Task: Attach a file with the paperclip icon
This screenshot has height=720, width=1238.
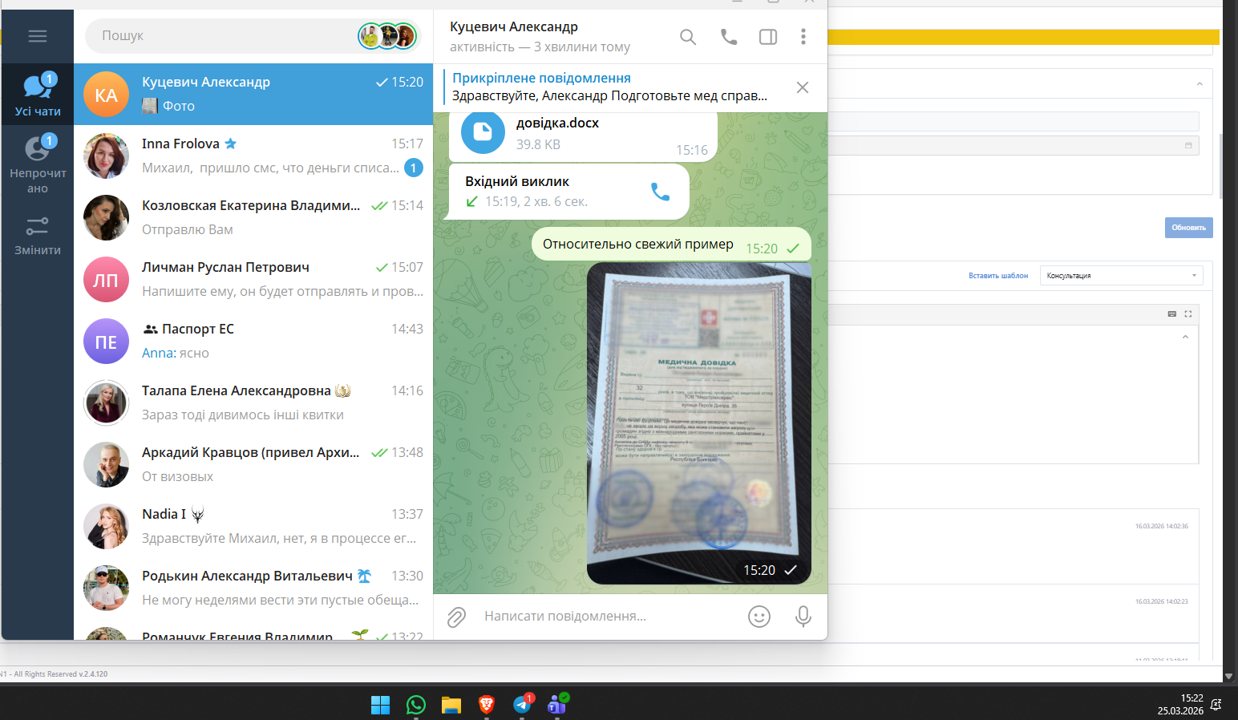Action: (x=456, y=617)
